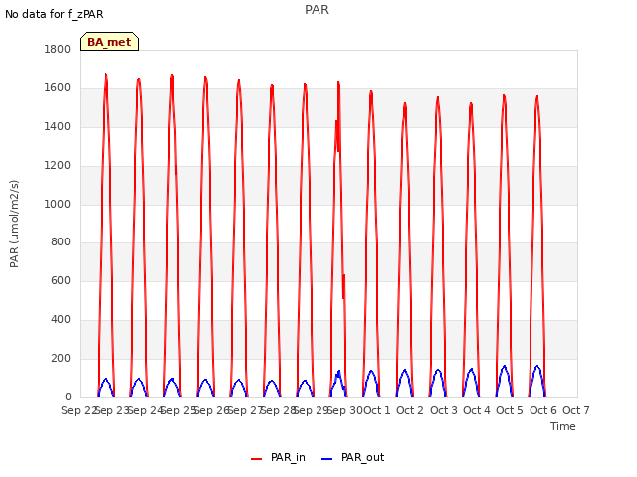
Task: Click the 0 y-axis tick label
Action: click(x=68, y=397)
